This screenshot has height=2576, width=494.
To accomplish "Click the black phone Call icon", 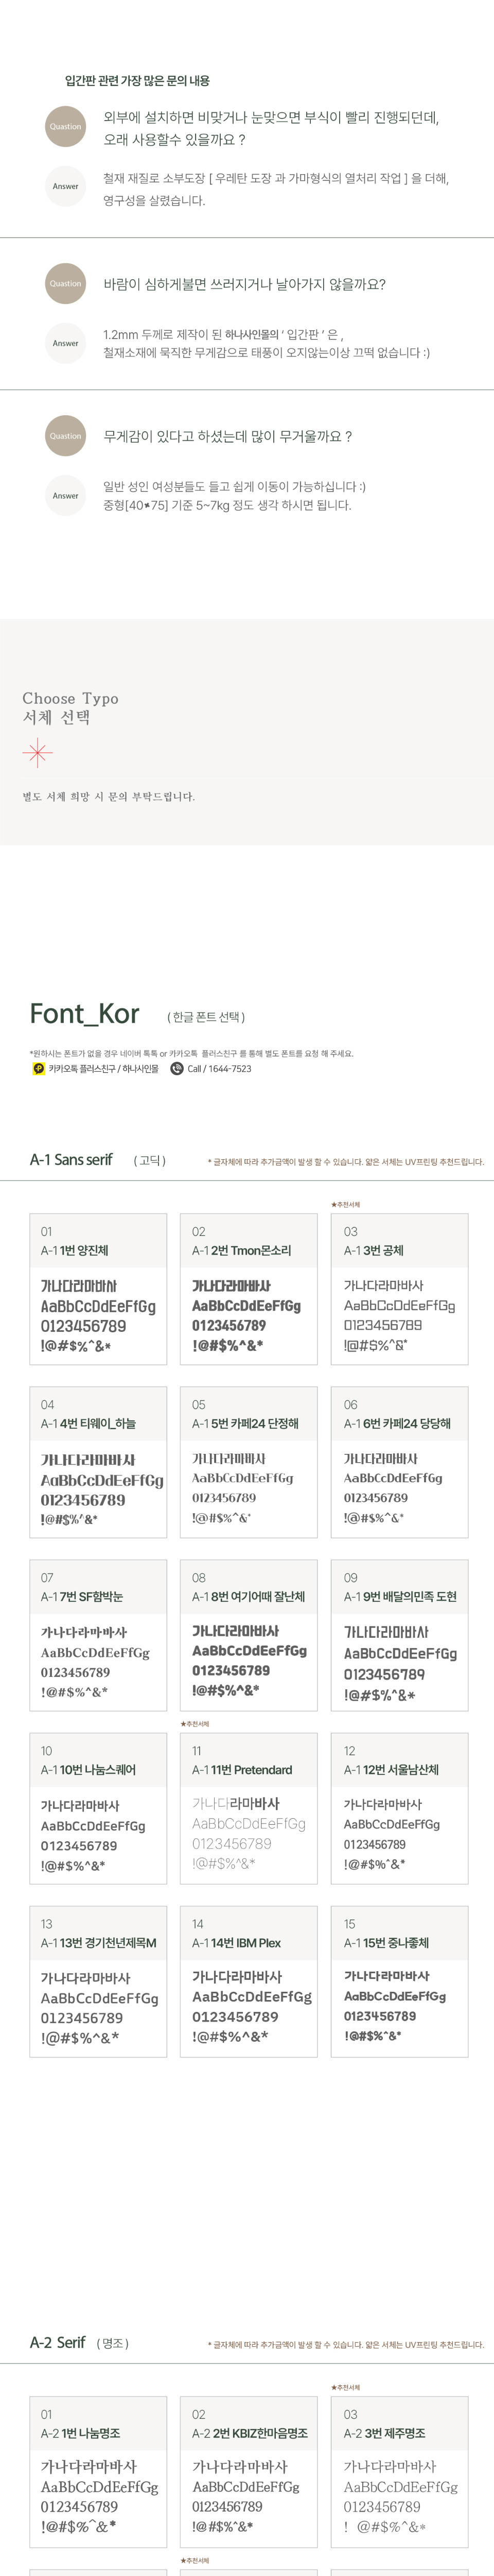I will [x=177, y=1069].
